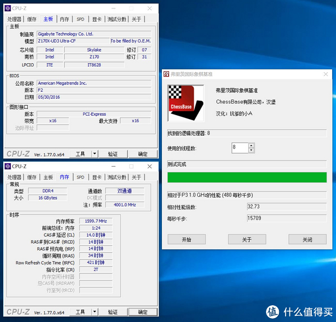
Task: Open 显卡 tab in bottom CPU-Z window
Action: point(97,177)
